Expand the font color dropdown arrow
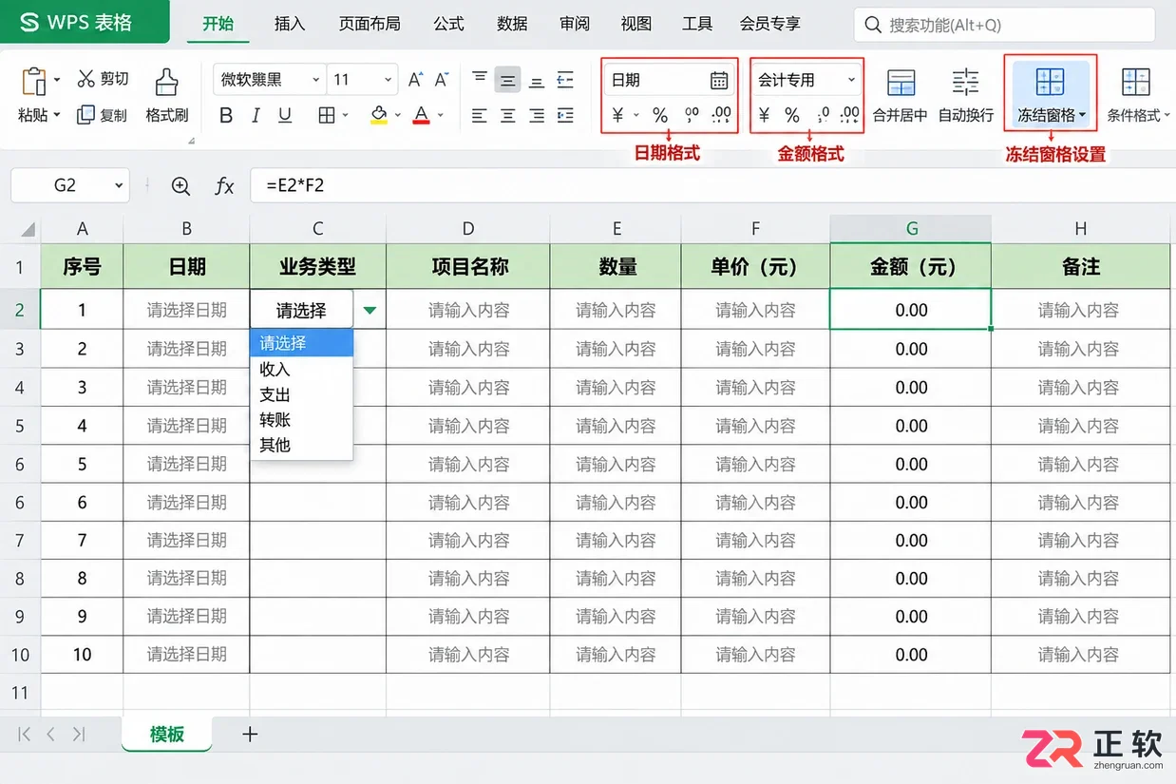The height and width of the screenshot is (784, 1176). point(442,116)
